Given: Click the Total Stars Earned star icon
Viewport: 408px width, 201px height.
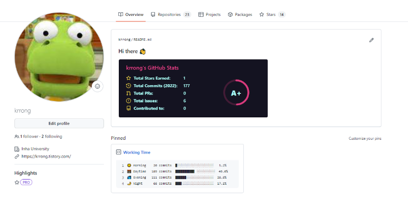Looking at the screenshot, I should 129,78.
